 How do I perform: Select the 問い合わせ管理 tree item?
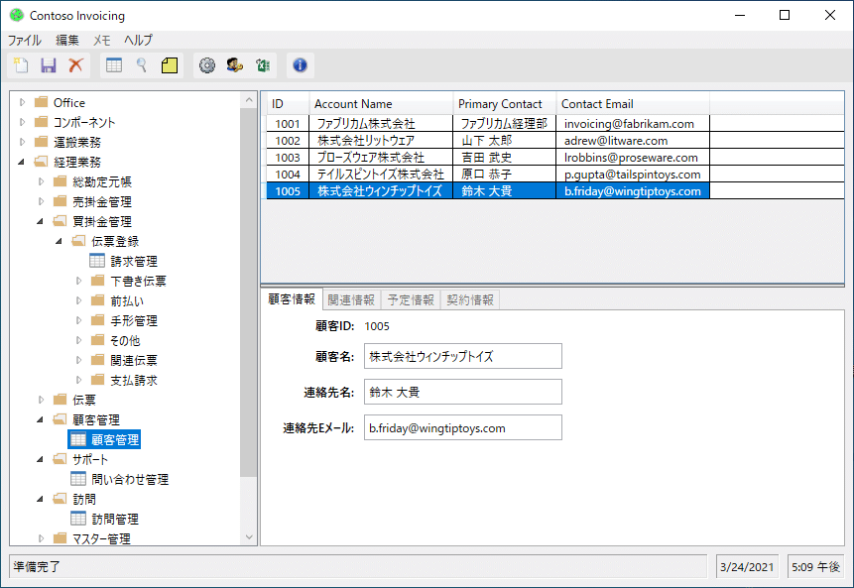[x=130, y=479]
